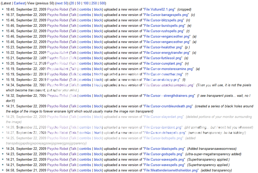This screenshot has height=173, width=258.
Task: Display 500 entries per page
Action: (x=103, y=3)
